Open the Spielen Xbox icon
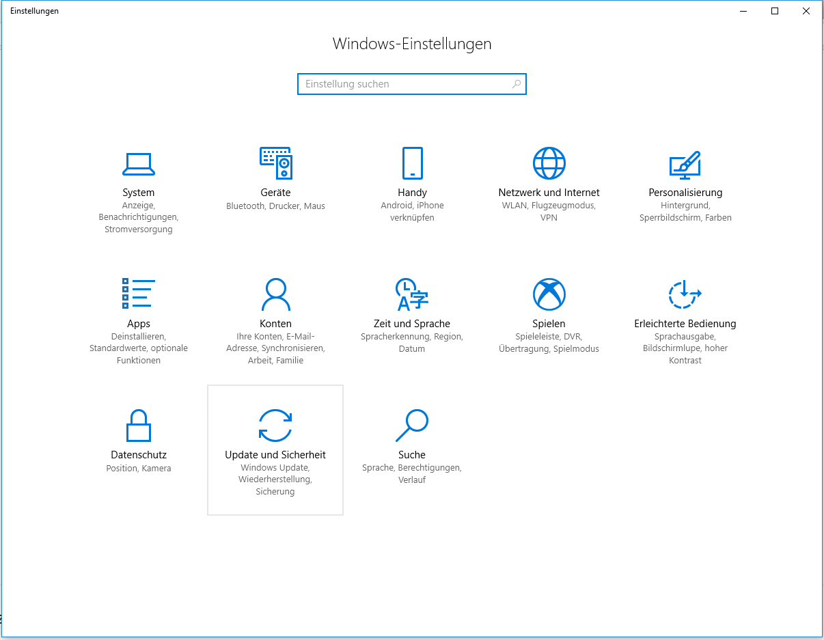 pos(549,294)
